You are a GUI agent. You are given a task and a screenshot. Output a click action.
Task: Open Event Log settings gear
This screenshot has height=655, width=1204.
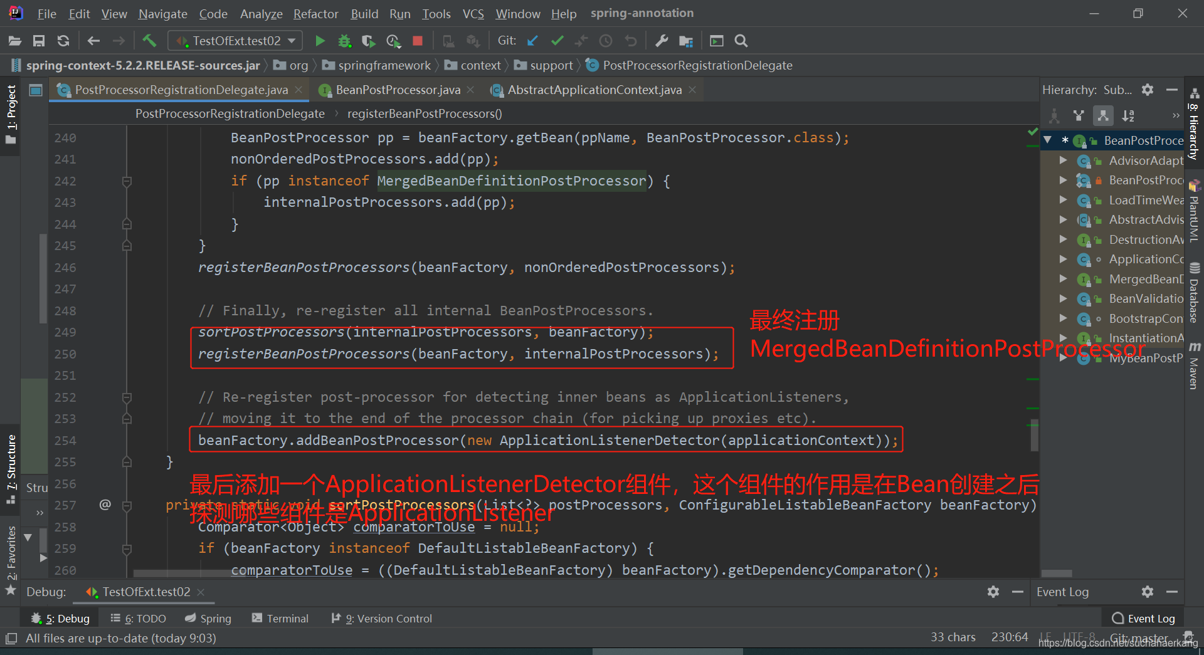1148,592
